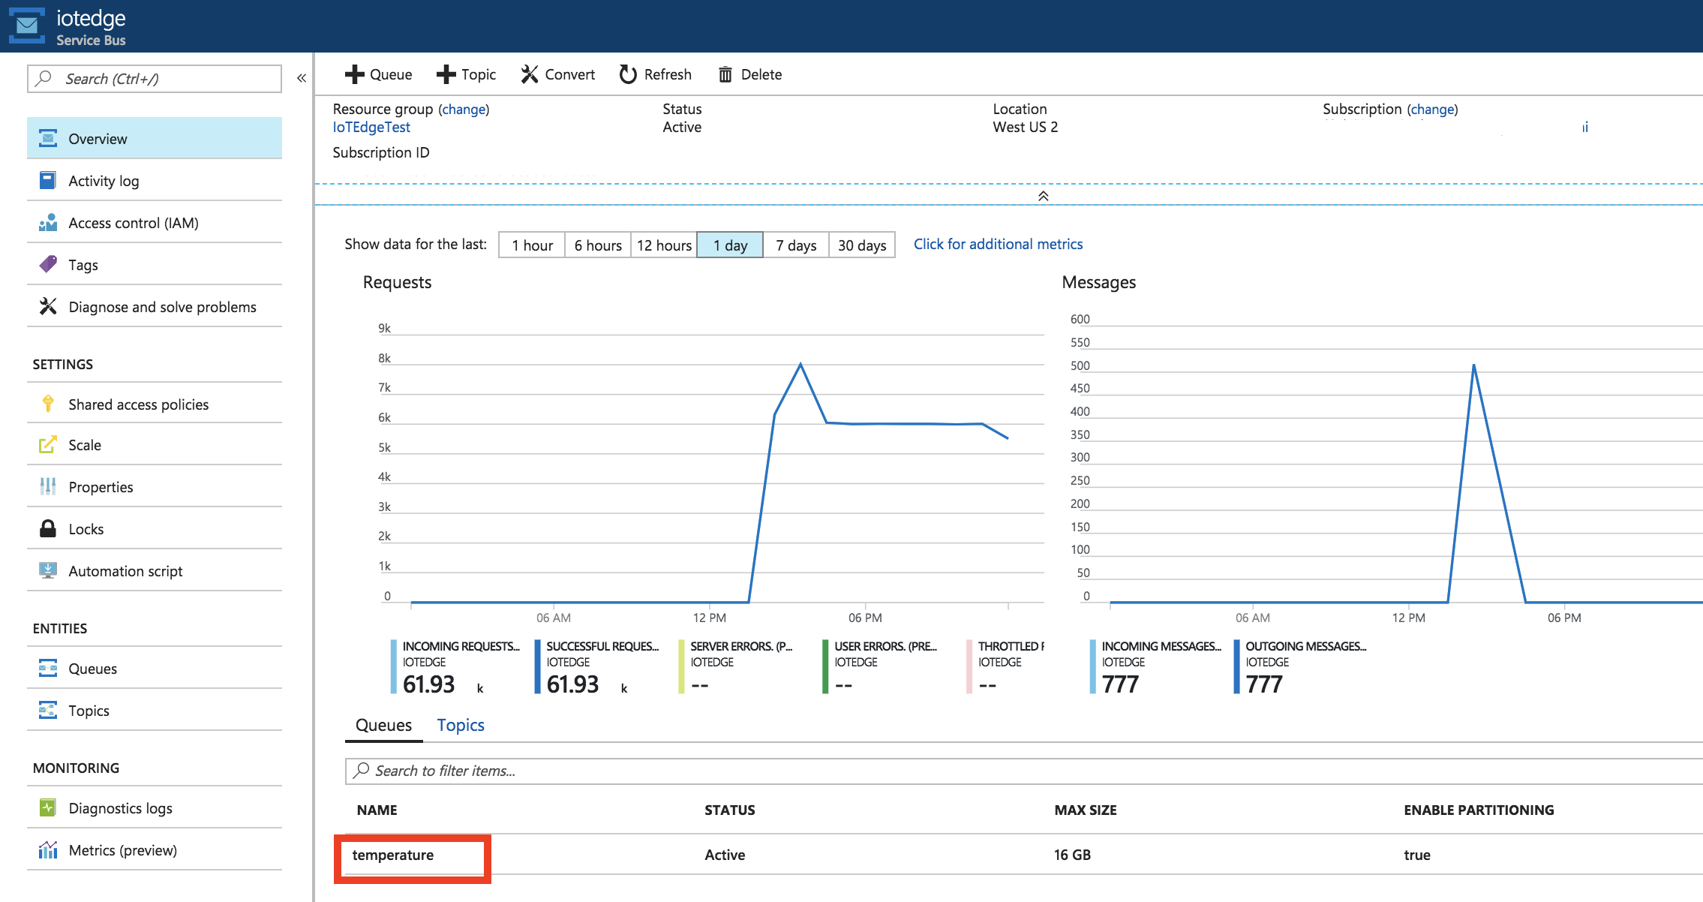Image resolution: width=1703 pixels, height=902 pixels.
Task: Click change link next to Subscription
Action: pyautogui.click(x=1432, y=109)
